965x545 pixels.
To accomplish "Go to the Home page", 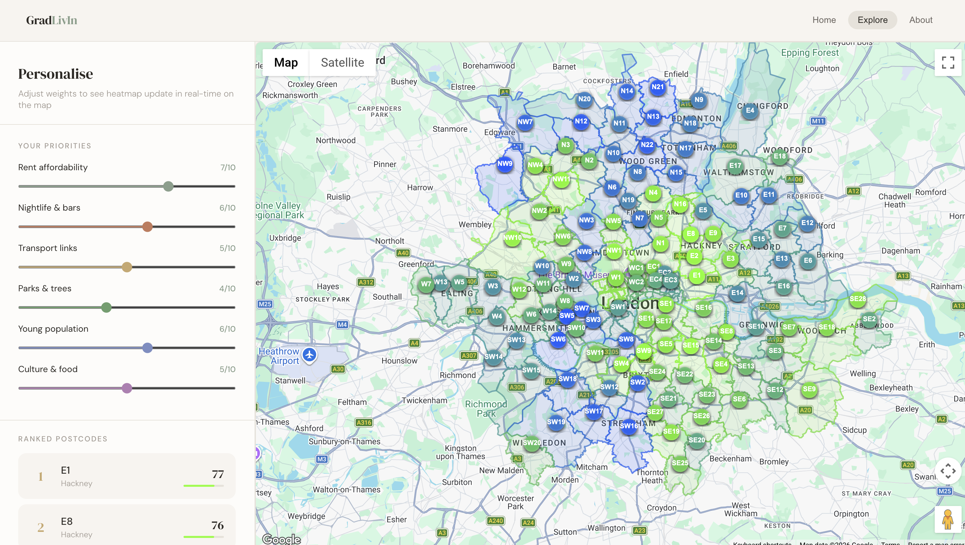I will coord(824,20).
